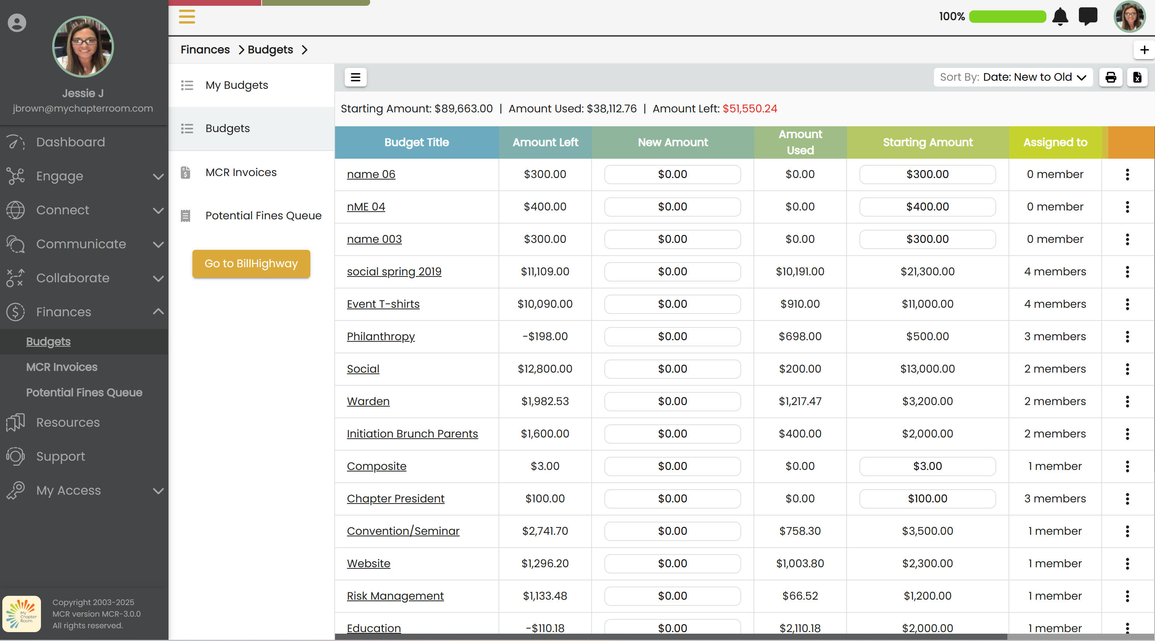Click the print budgets icon
Viewport: 1155px width, 641px height.
click(x=1111, y=77)
